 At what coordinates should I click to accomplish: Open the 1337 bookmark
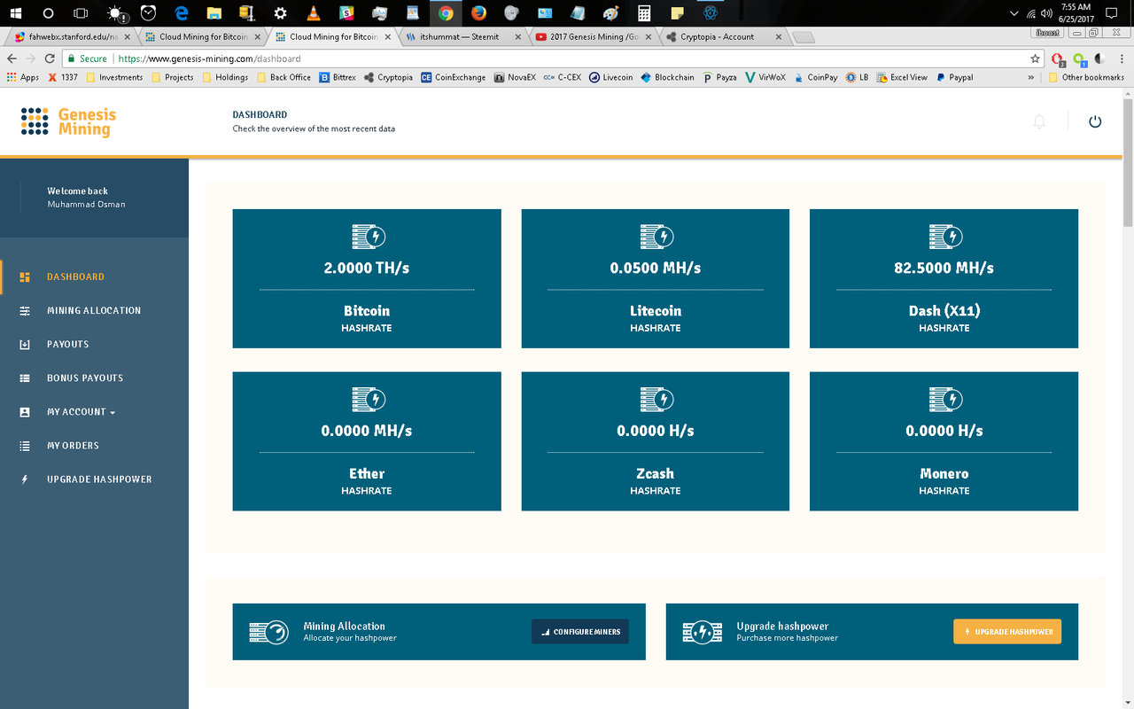pos(63,77)
